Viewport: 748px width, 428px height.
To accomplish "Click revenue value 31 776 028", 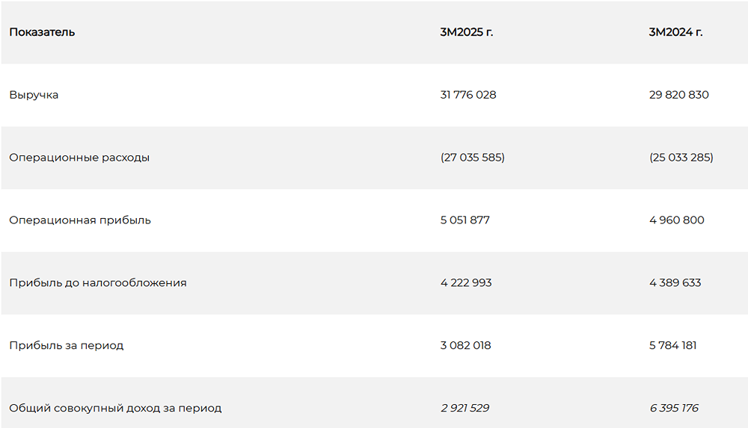I will pos(468,95).
